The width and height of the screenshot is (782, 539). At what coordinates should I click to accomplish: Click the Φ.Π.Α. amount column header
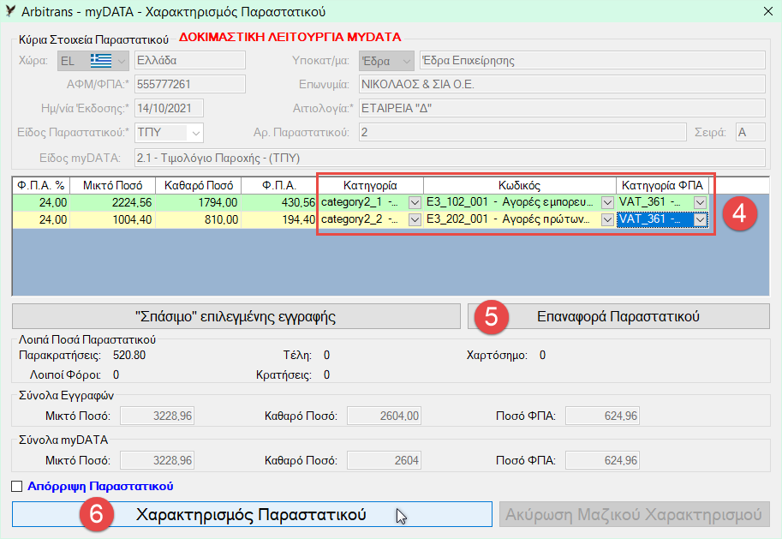coord(279,186)
